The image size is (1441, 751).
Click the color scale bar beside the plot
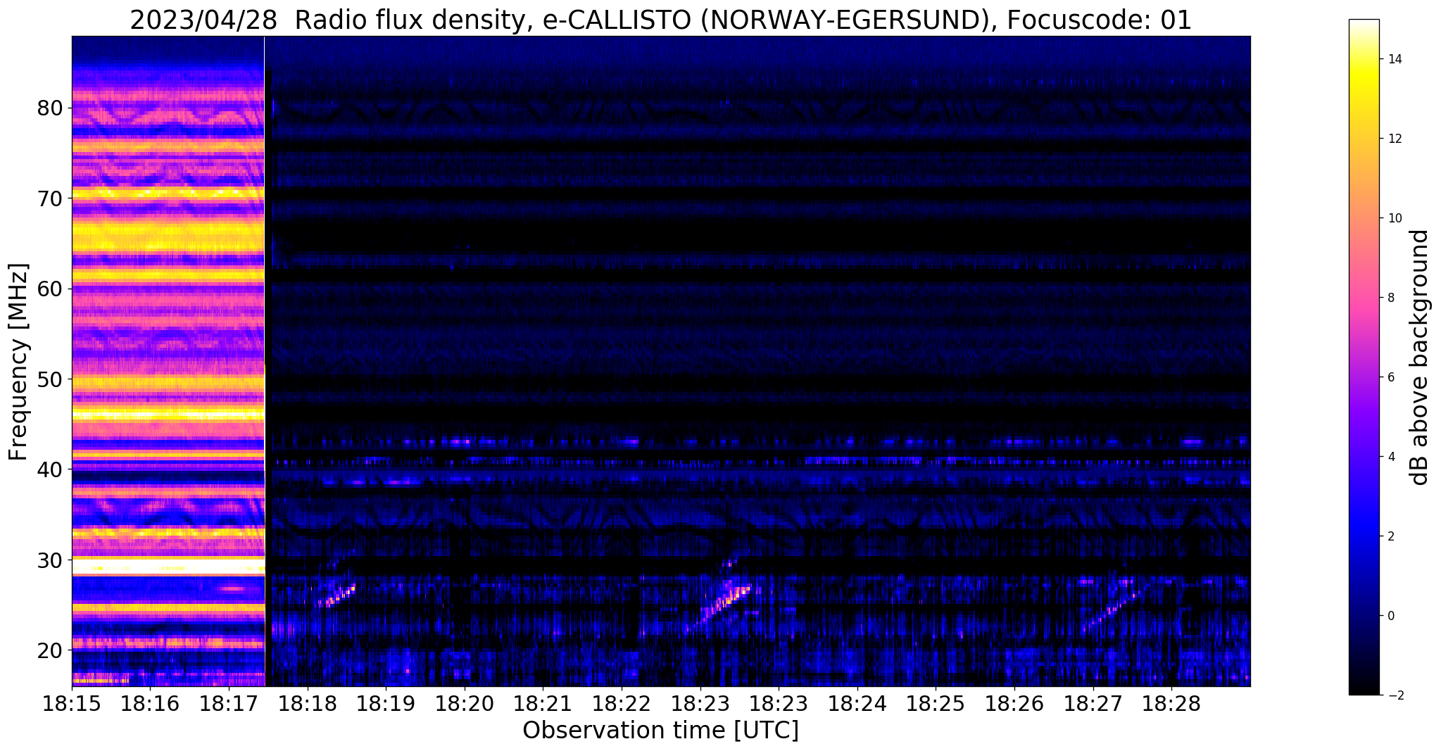1364,357
